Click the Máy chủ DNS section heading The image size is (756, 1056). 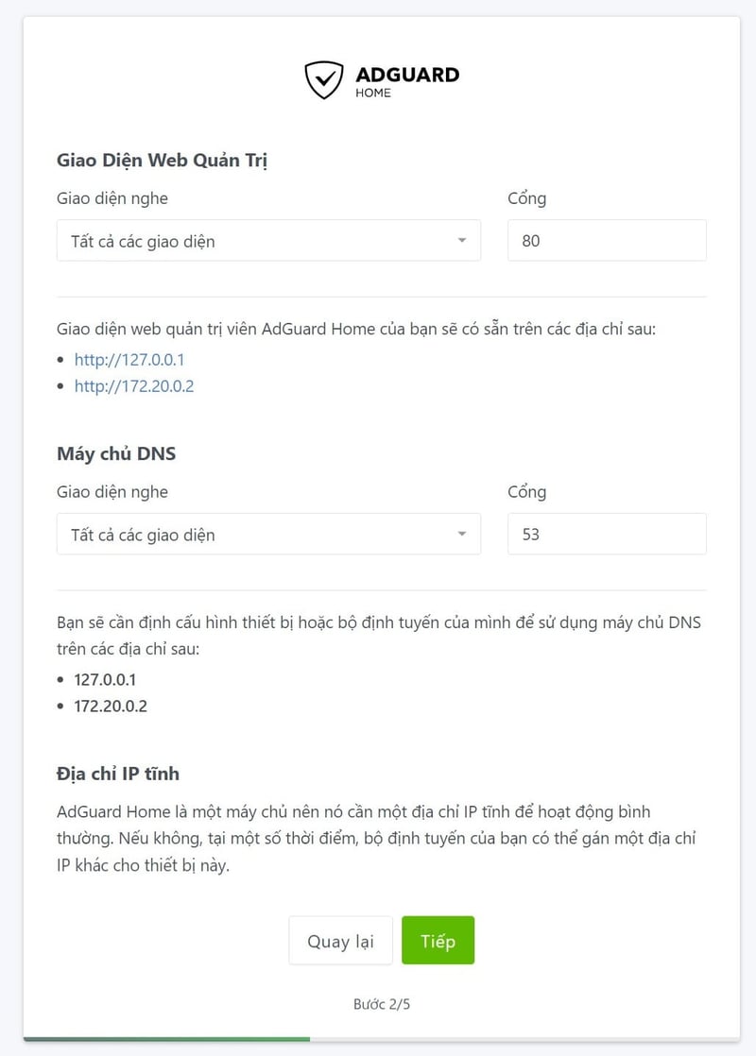click(x=116, y=453)
